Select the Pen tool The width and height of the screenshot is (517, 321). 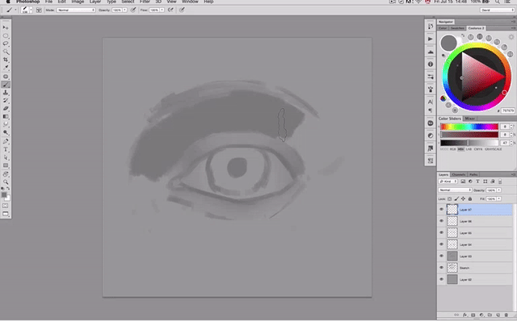click(x=6, y=141)
